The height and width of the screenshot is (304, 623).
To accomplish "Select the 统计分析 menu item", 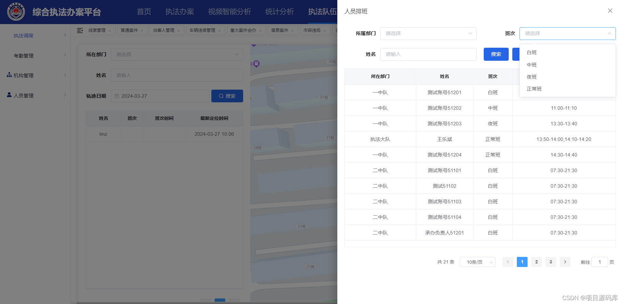I will pos(280,12).
